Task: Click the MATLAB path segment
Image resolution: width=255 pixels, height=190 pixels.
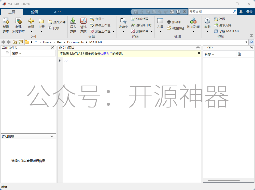Action: pyautogui.click(x=96, y=42)
